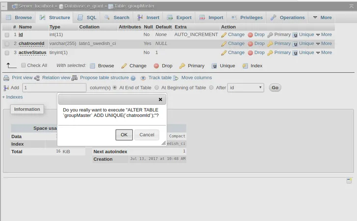Click the Propose table structure icon
The image size is (357, 221).
(x=75, y=78)
